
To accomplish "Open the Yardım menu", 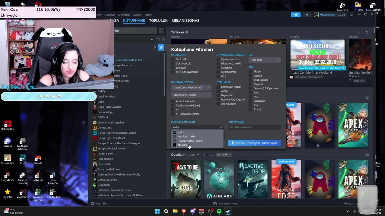I will pyautogui.click(x=148, y=15).
